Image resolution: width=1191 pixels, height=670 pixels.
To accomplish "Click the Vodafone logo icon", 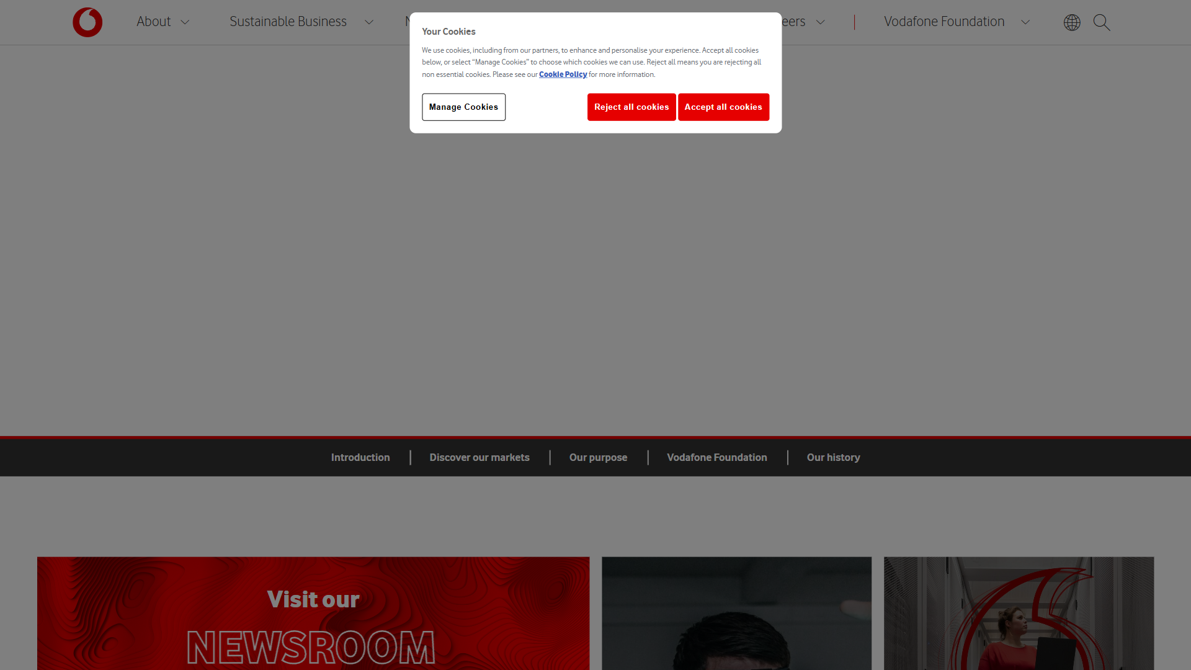I will [87, 22].
